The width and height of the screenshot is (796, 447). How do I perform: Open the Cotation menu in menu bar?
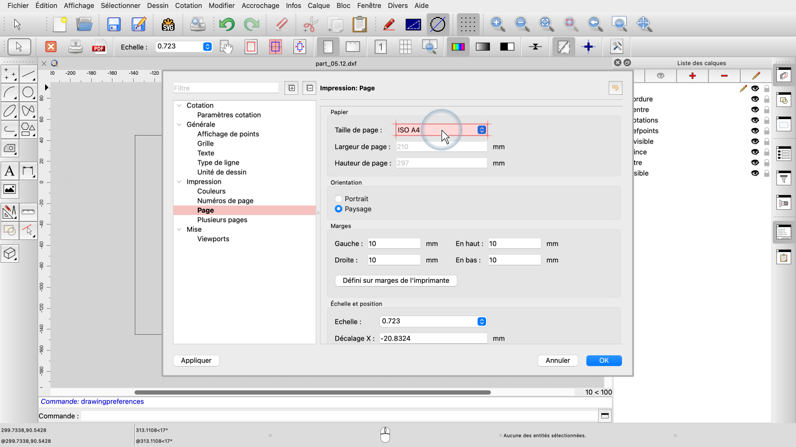click(x=188, y=5)
